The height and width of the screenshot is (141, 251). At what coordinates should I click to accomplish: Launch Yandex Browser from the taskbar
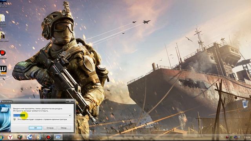pos(10,137)
